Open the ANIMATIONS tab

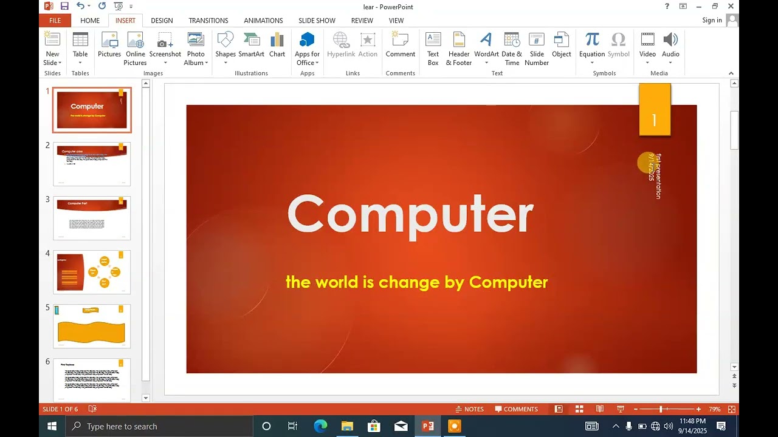pos(263,20)
